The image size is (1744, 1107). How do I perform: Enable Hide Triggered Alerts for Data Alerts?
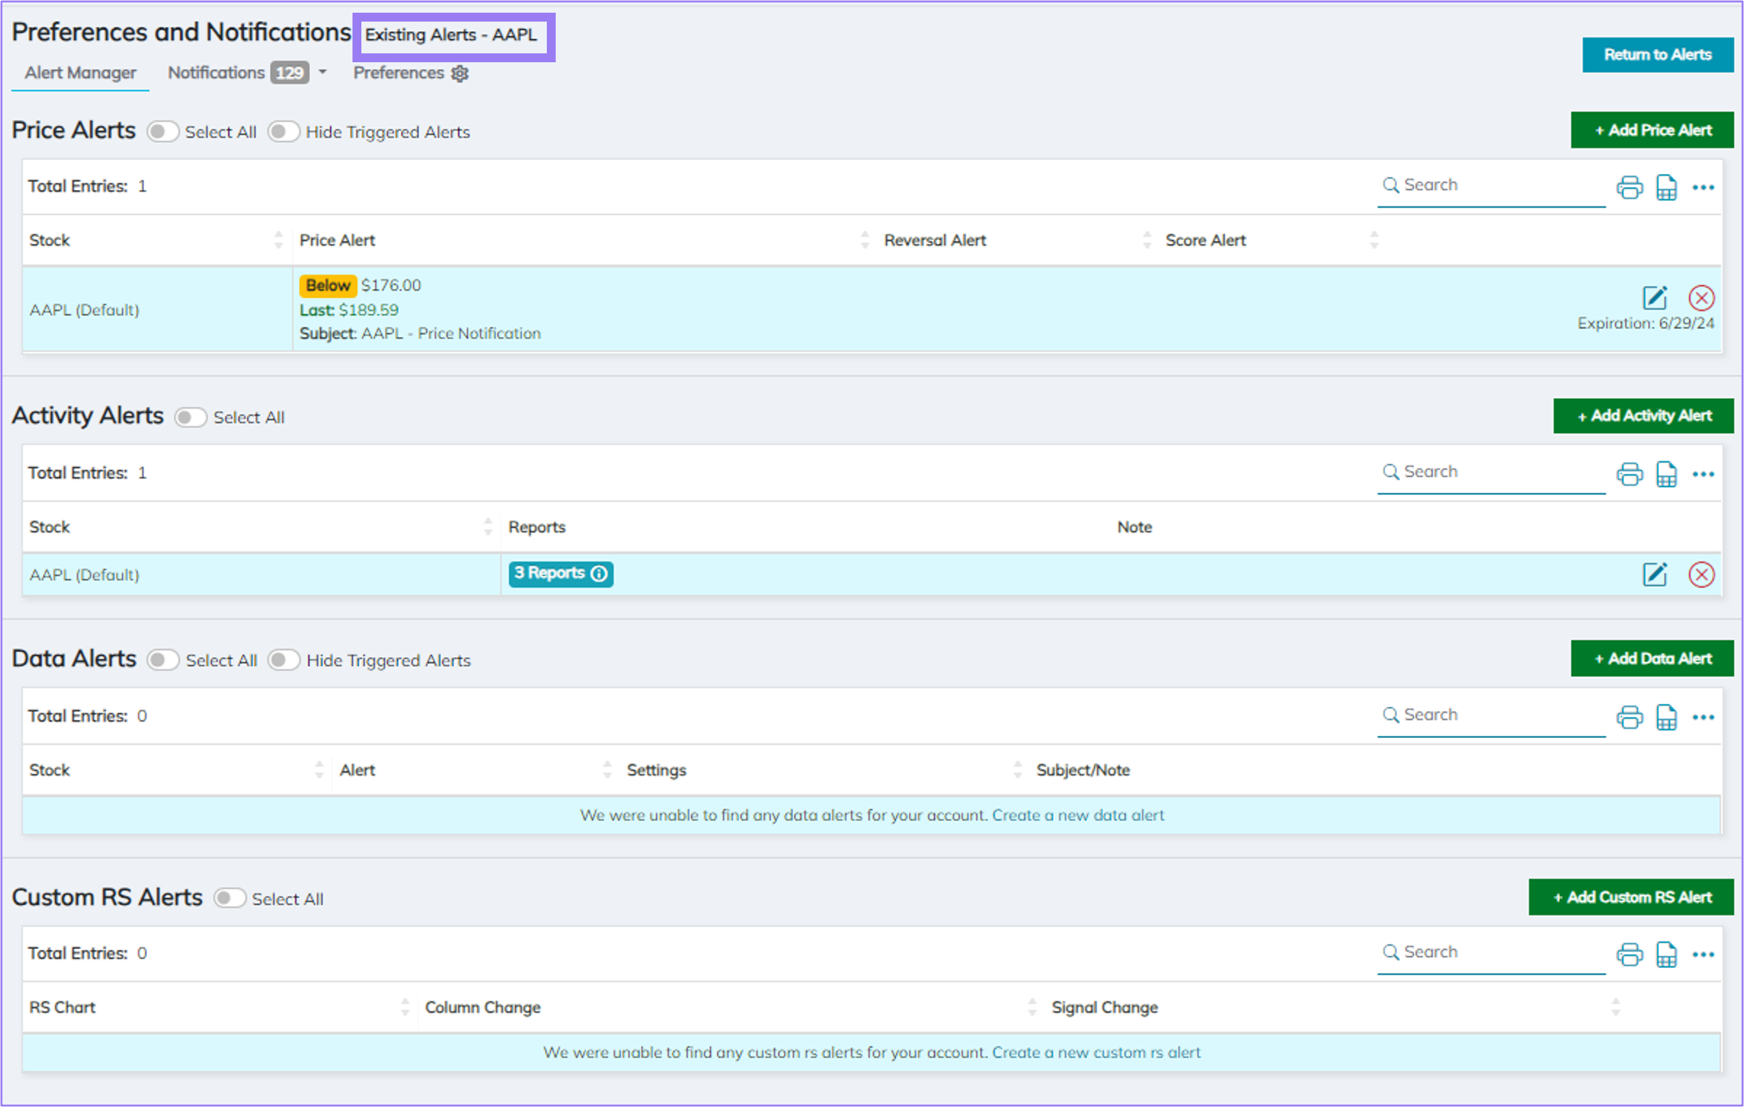click(284, 660)
